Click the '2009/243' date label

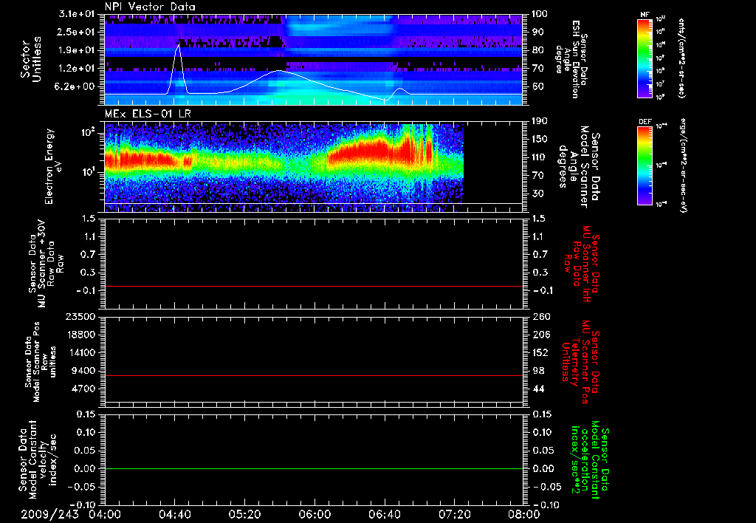coord(49,514)
